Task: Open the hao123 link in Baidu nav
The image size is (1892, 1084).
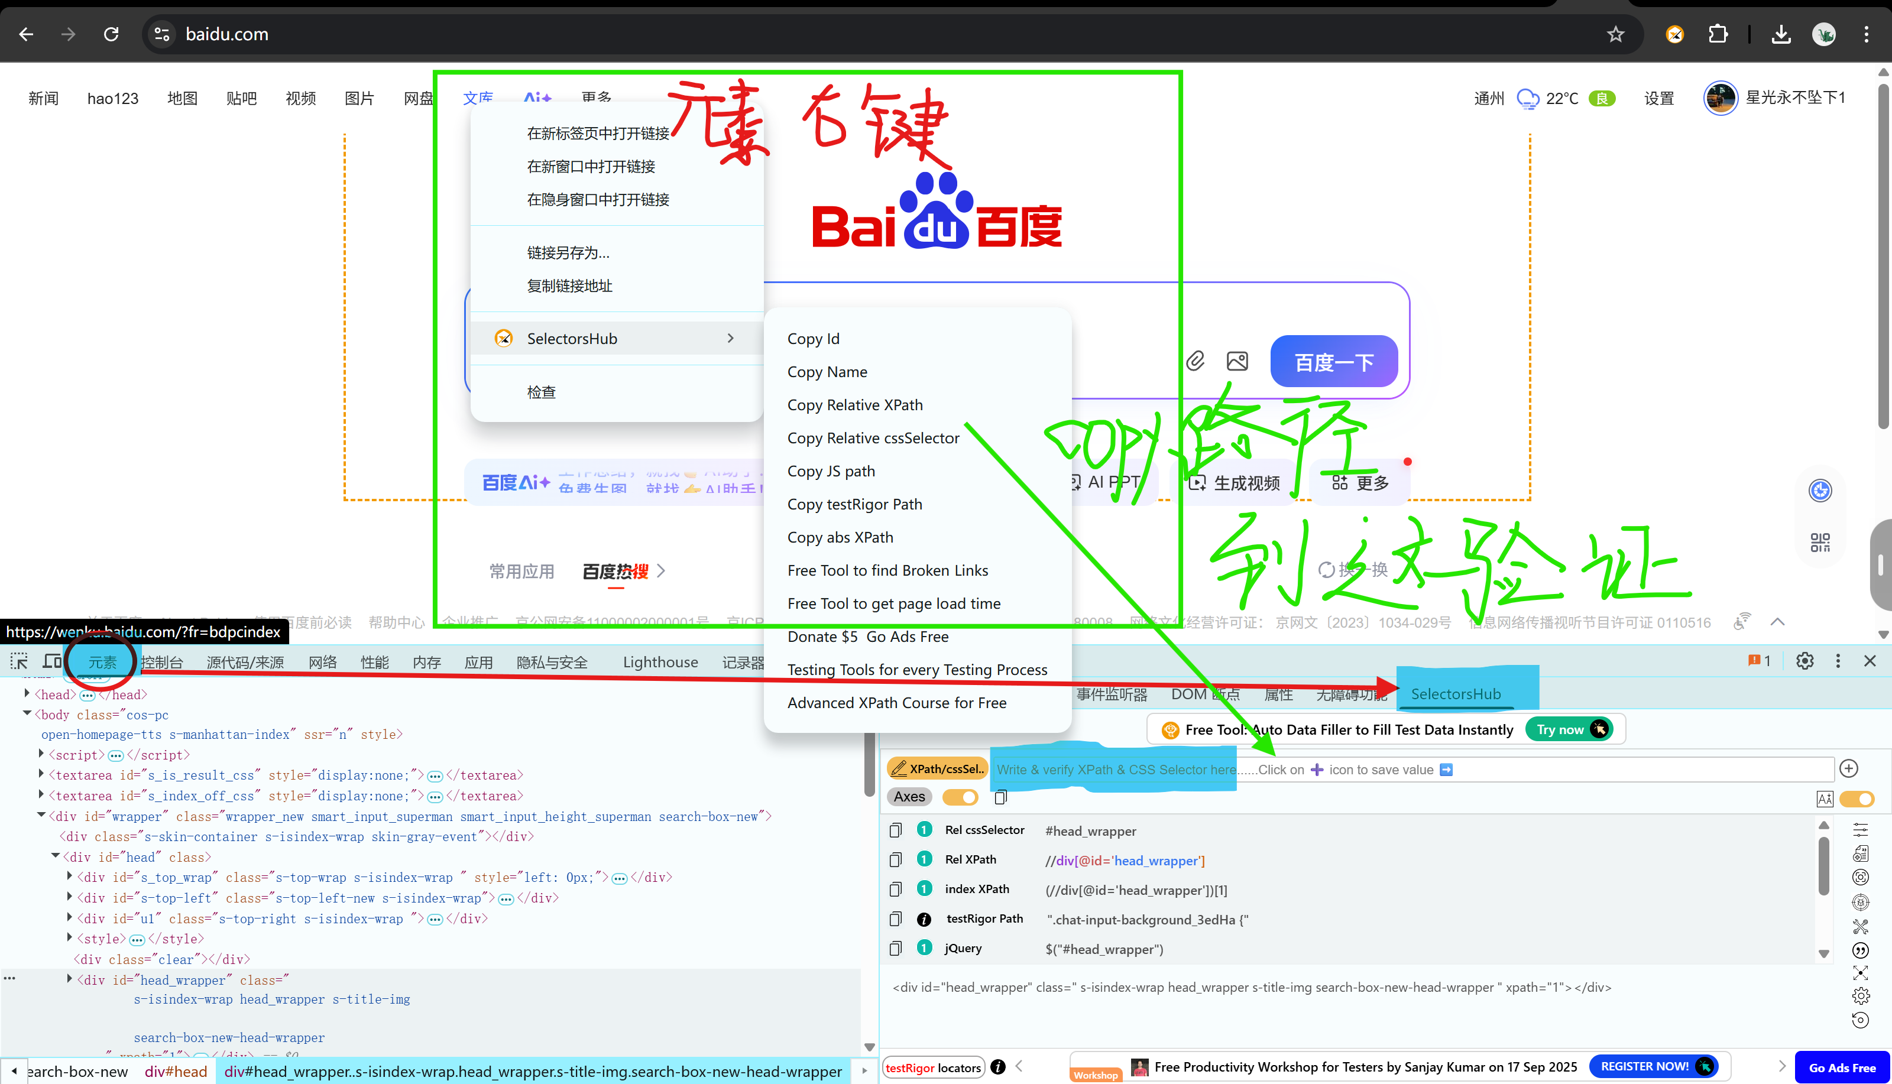Action: click(x=112, y=98)
